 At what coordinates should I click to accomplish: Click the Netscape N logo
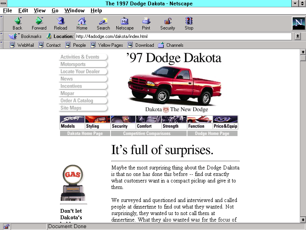298,23
